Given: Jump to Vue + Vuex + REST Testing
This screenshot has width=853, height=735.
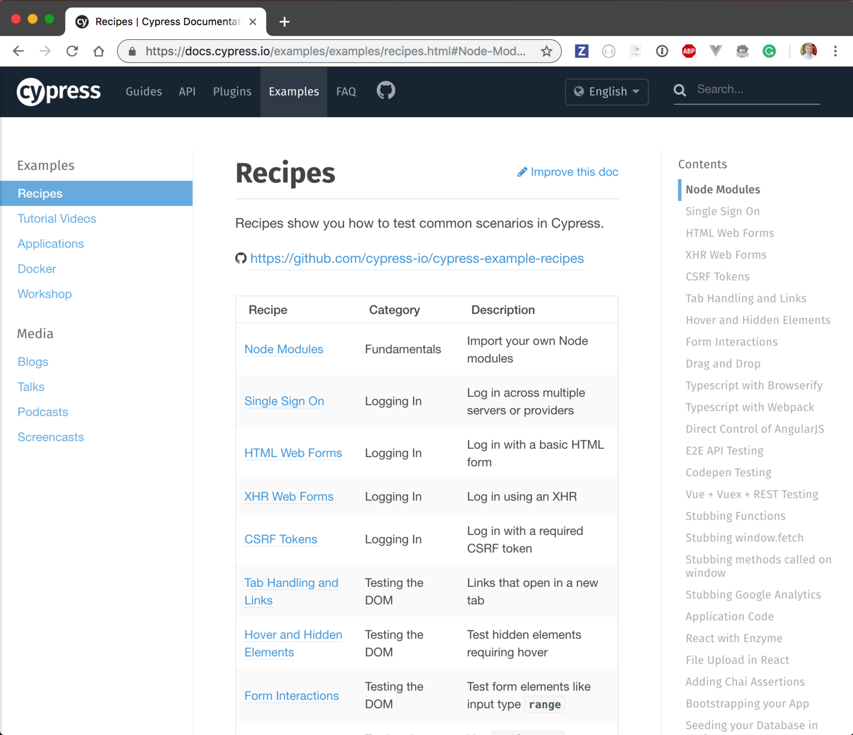Looking at the screenshot, I should (752, 494).
